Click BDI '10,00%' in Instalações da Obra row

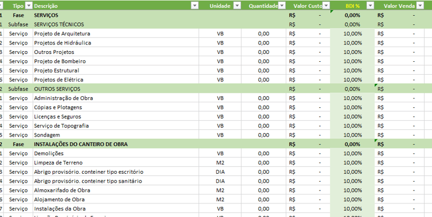click(x=352, y=209)
